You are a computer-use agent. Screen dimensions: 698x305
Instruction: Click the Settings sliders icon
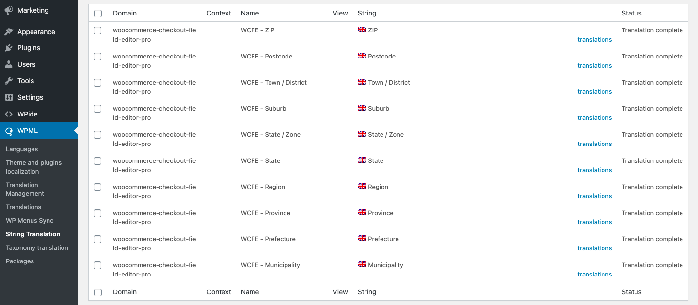9,97
